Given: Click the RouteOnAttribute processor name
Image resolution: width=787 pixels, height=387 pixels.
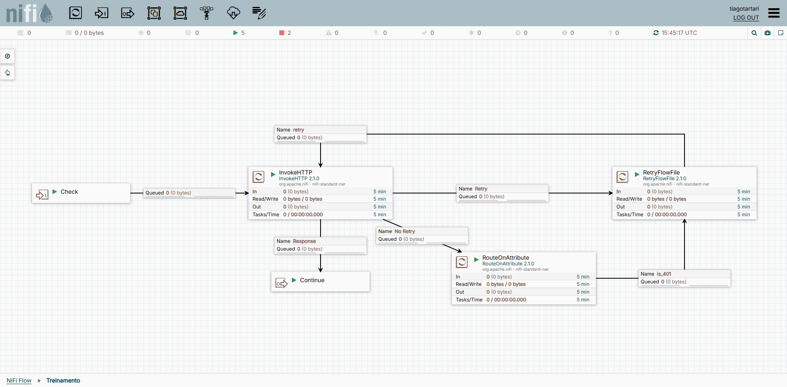Looking at the screenshot, I should [x=505, y=258].
